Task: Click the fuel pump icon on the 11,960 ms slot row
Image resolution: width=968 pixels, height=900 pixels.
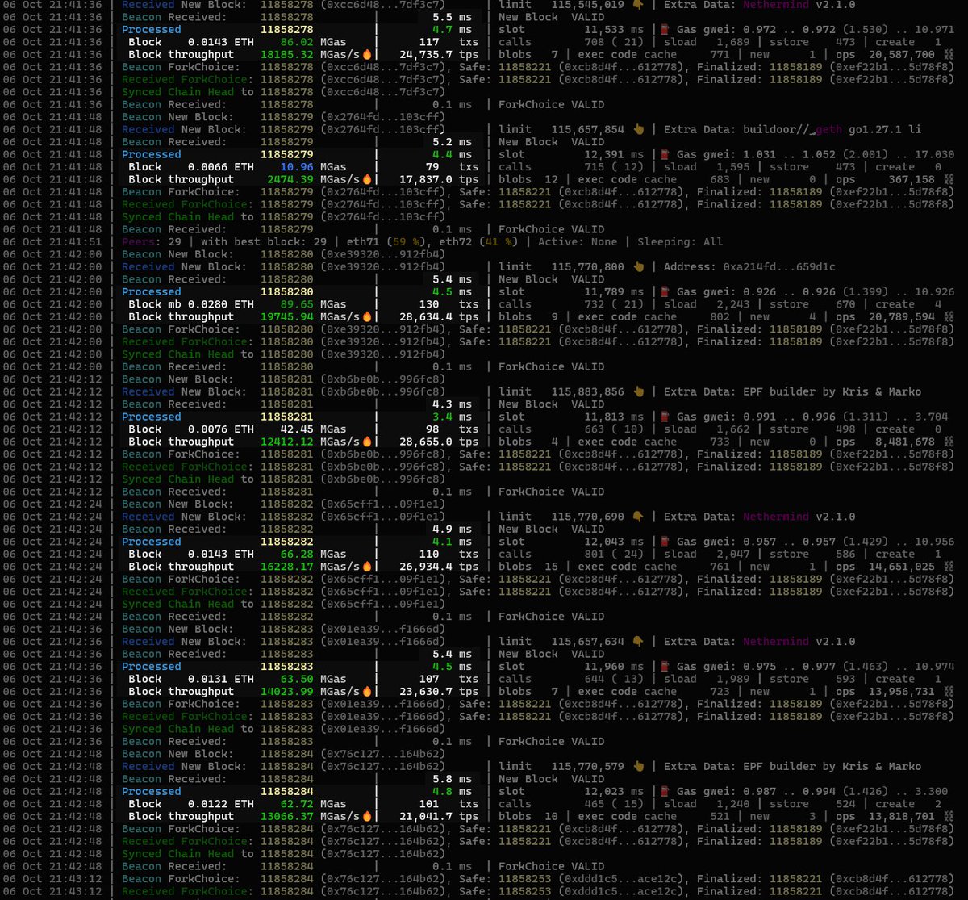Action: [x=666, y=666]
